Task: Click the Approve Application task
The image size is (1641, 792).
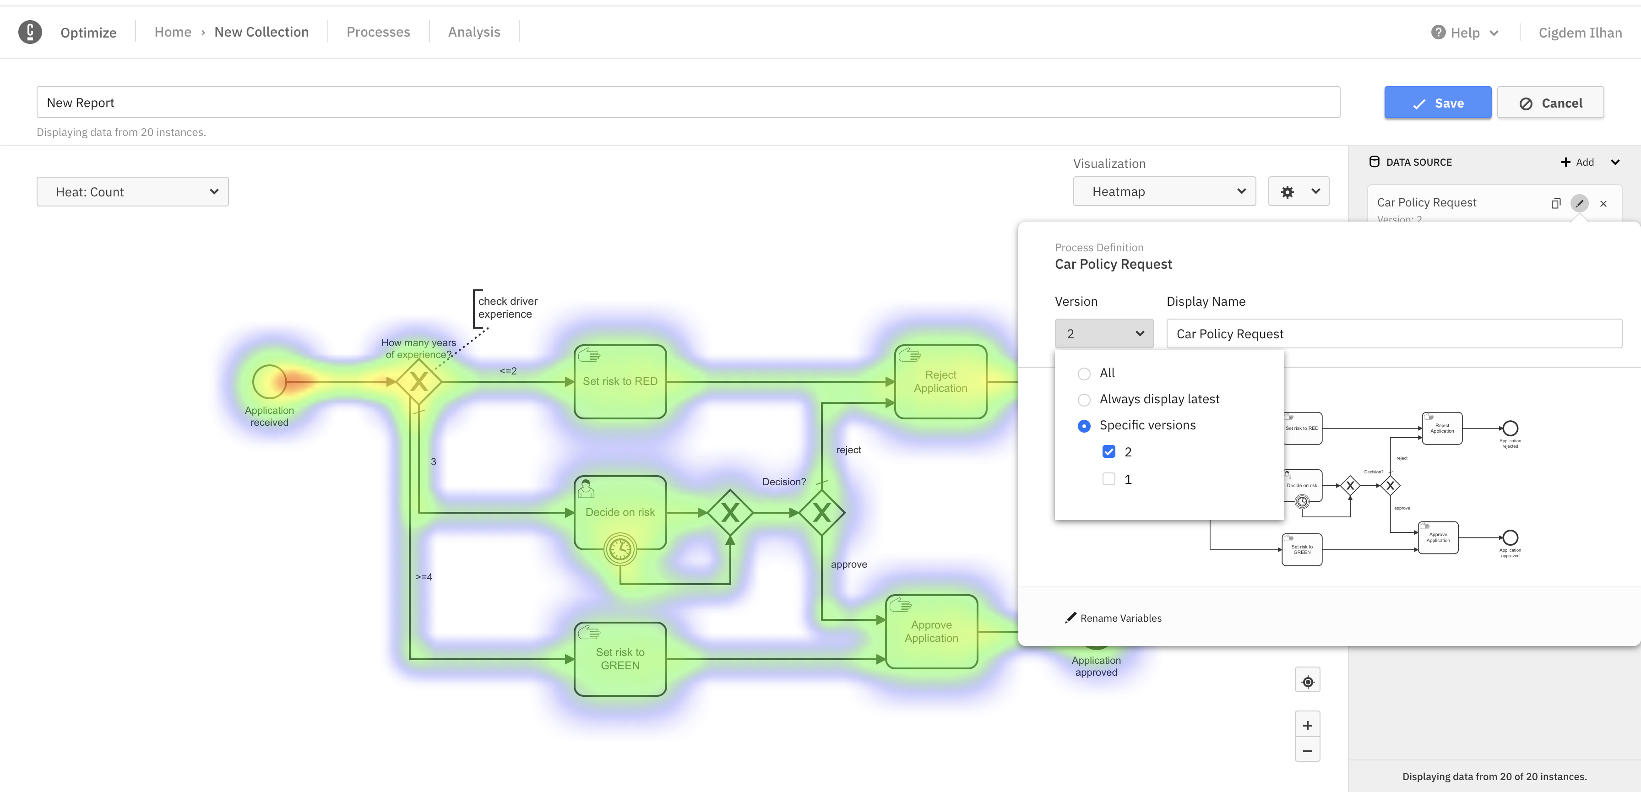Action: tap(931, 631)
